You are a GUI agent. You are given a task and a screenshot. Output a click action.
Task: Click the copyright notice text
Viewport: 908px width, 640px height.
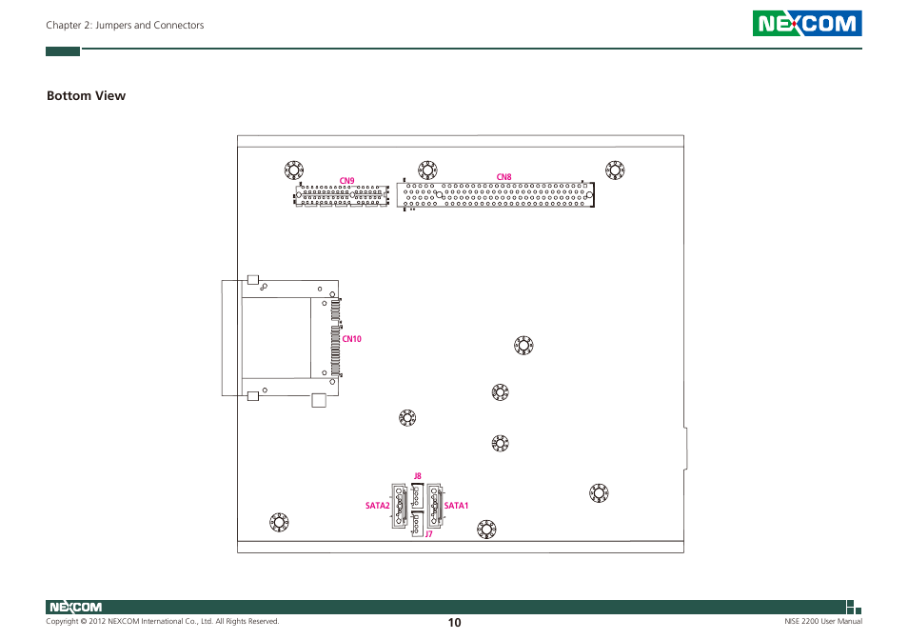tap(162, 621)
